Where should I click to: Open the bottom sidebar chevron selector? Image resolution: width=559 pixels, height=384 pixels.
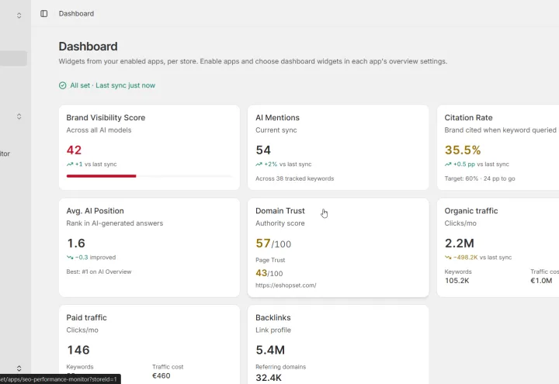pos(19,368)
